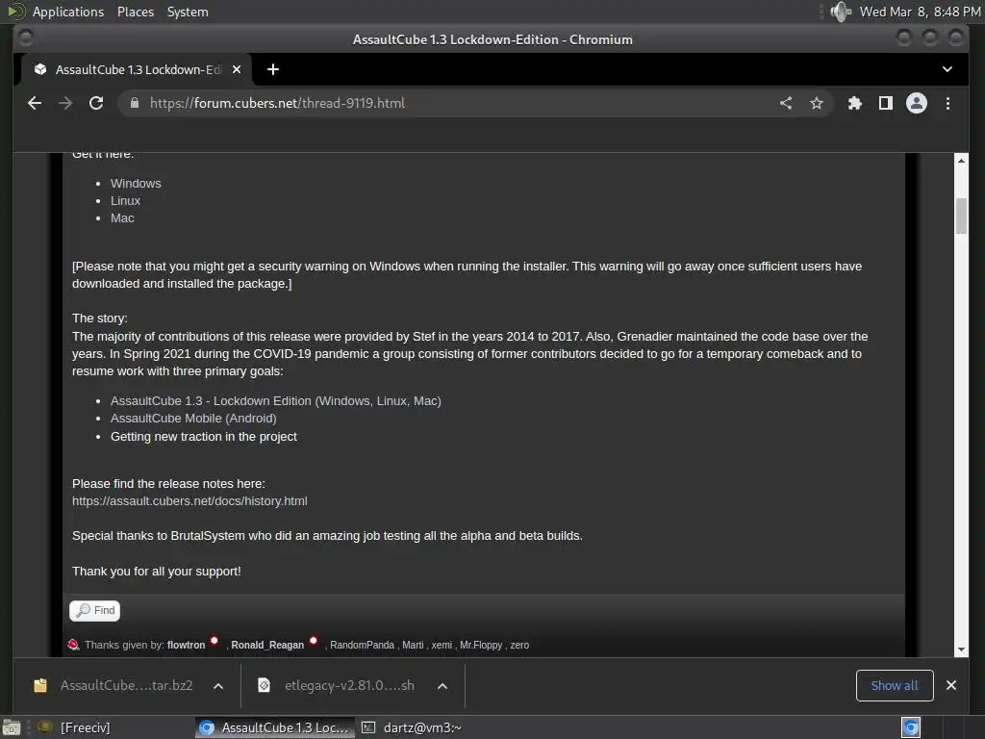Share this page icon

[786, 103]
